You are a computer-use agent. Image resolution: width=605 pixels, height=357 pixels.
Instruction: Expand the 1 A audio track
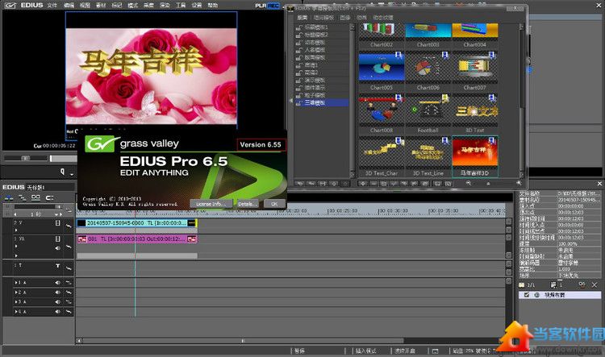point(16,283)
